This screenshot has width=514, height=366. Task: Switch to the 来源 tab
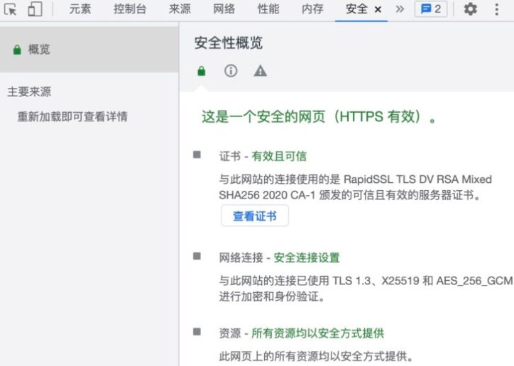click(180, 9)
